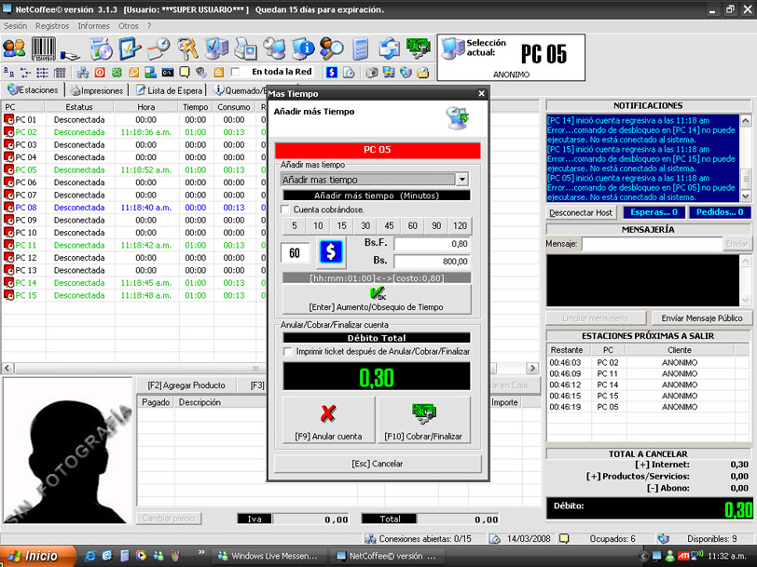Click the yellow note message icon in toolbar
This screenshot has height=567, width=757.
[185, 73]
